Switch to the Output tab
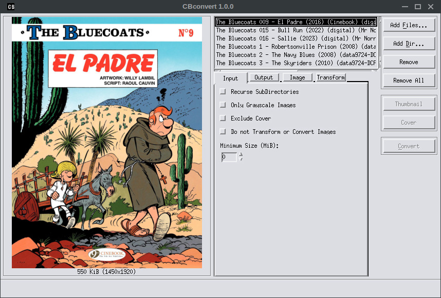Image resolution: width=441 pixels, height=298 pixels. (264, 77)
